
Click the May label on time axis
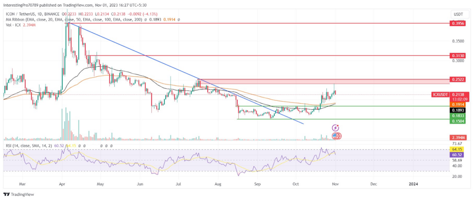point(100,183)
